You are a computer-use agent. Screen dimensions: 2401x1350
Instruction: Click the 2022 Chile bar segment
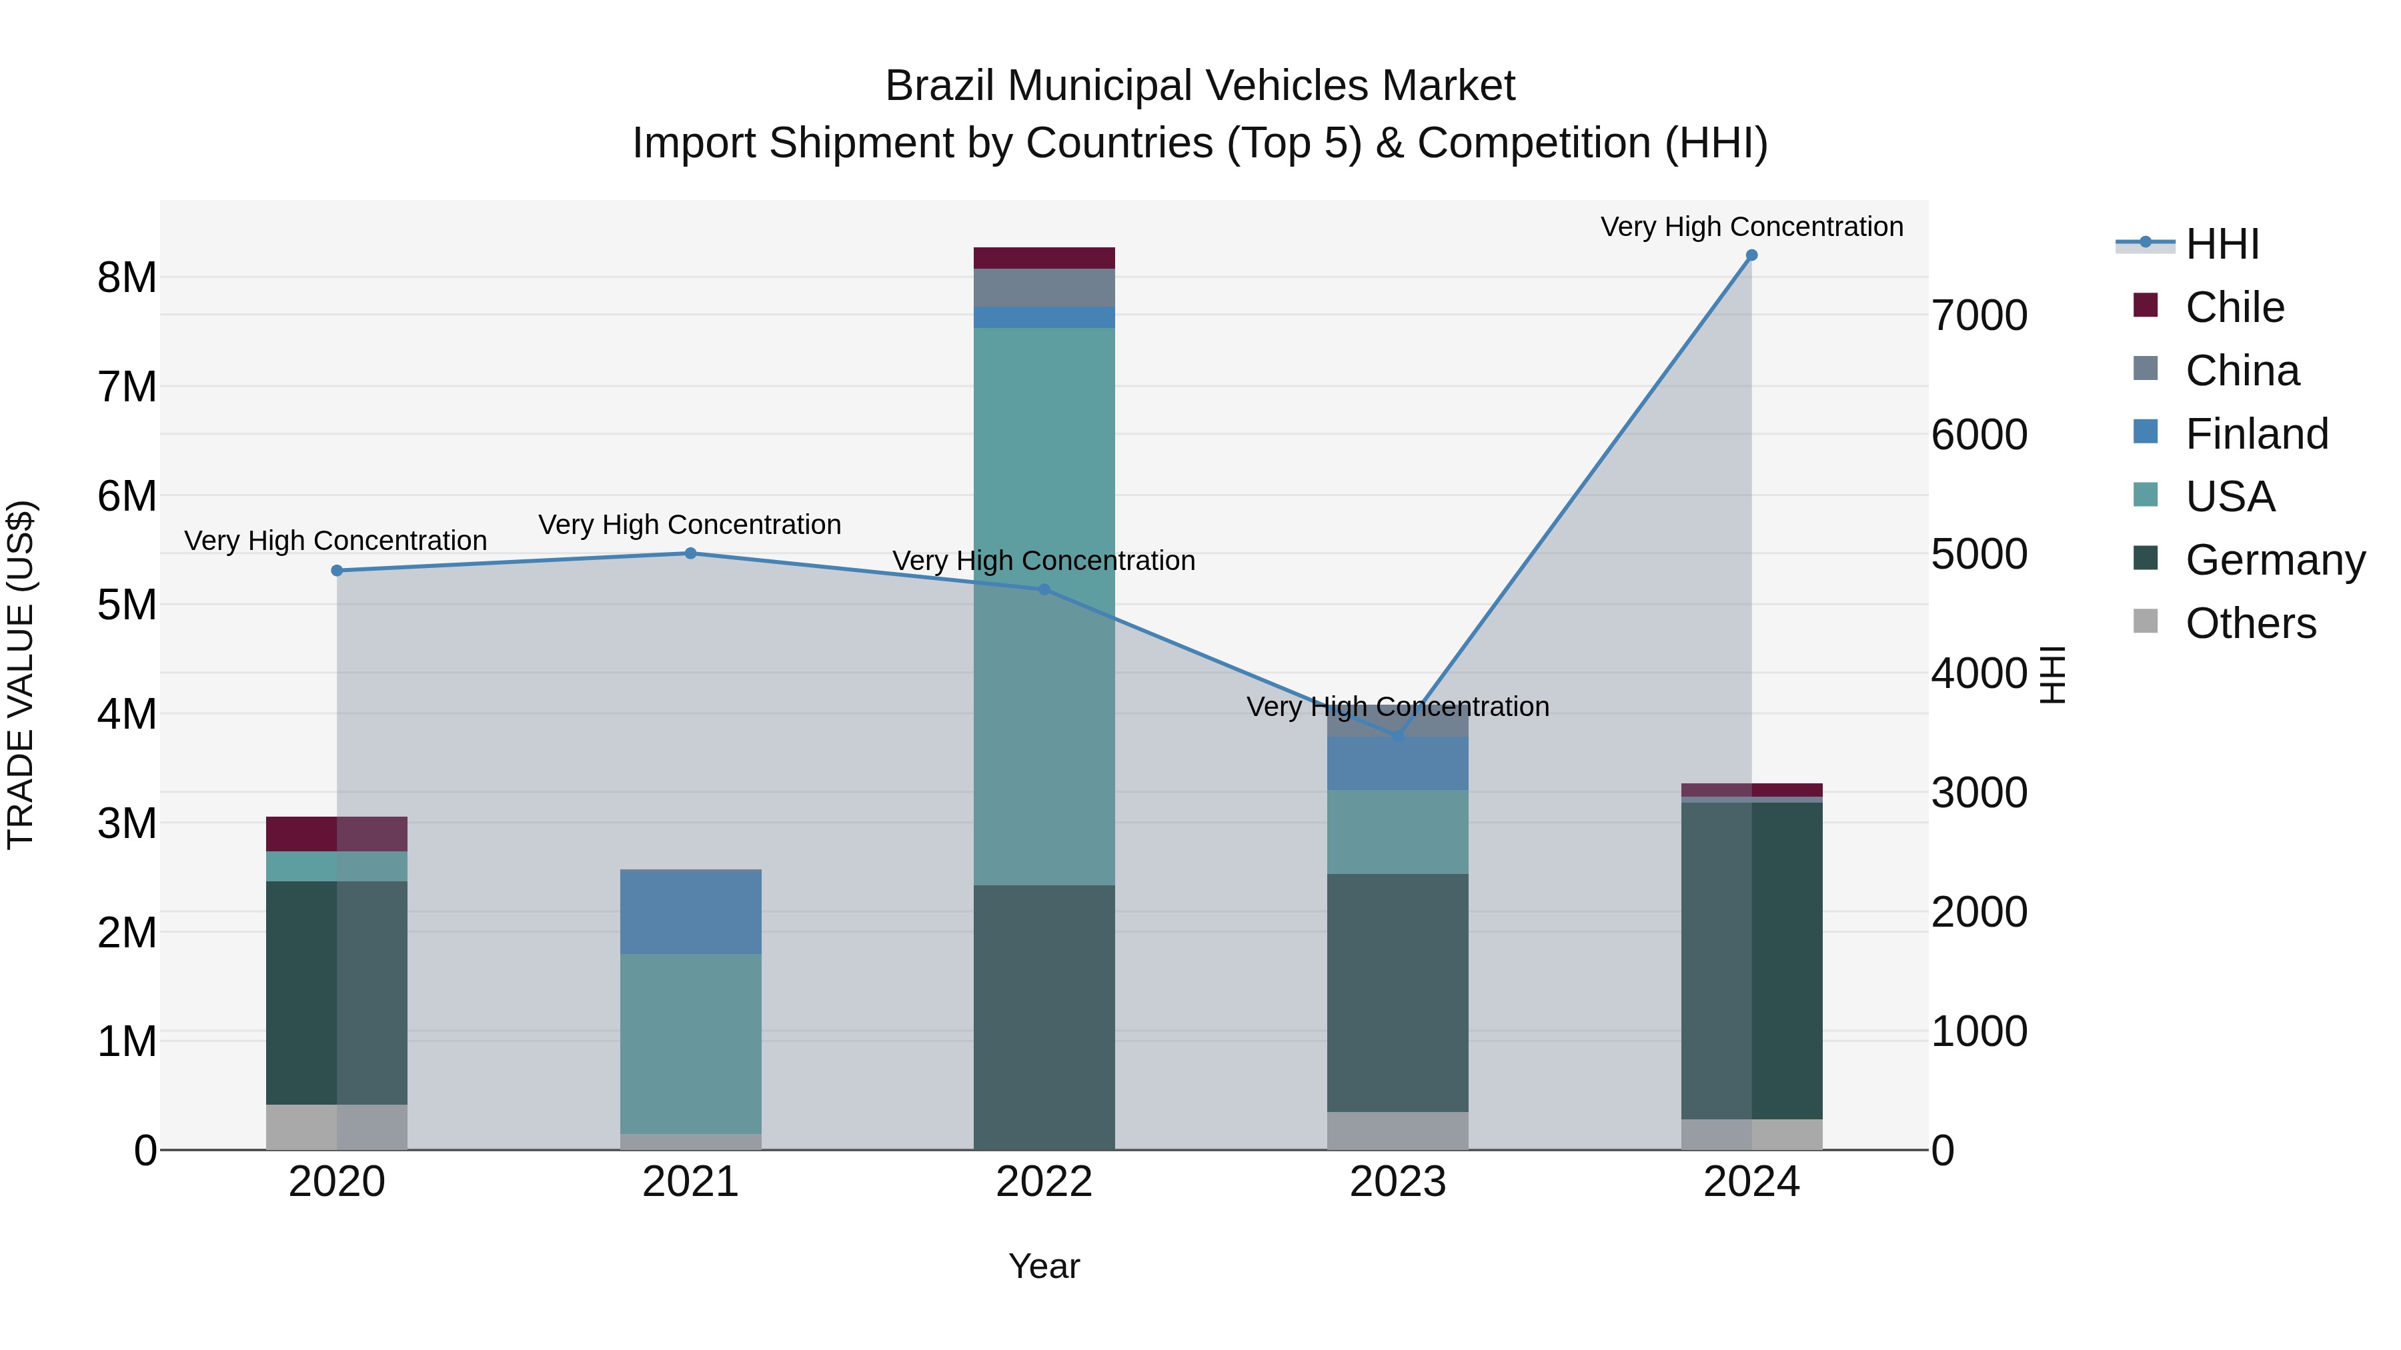1044,258
